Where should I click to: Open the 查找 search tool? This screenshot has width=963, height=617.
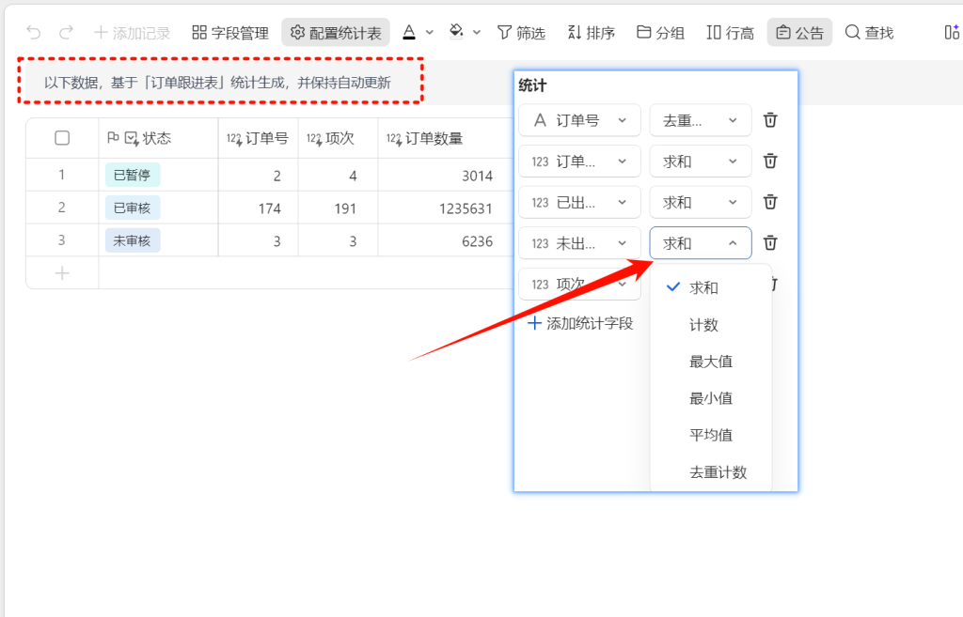pyautogui.click(x=869, y=33)
